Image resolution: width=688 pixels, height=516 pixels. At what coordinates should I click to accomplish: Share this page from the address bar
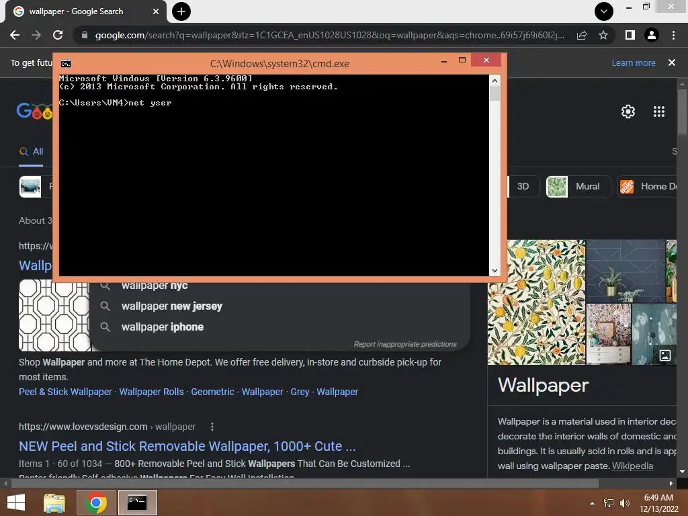click(x=582, y=35)
